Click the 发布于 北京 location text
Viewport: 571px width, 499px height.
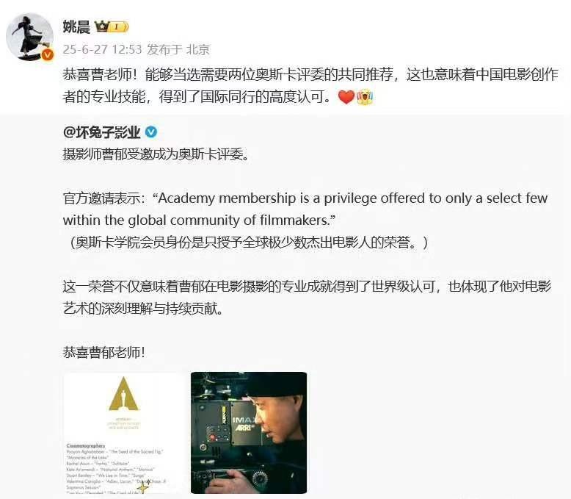(x=178, y=49)
